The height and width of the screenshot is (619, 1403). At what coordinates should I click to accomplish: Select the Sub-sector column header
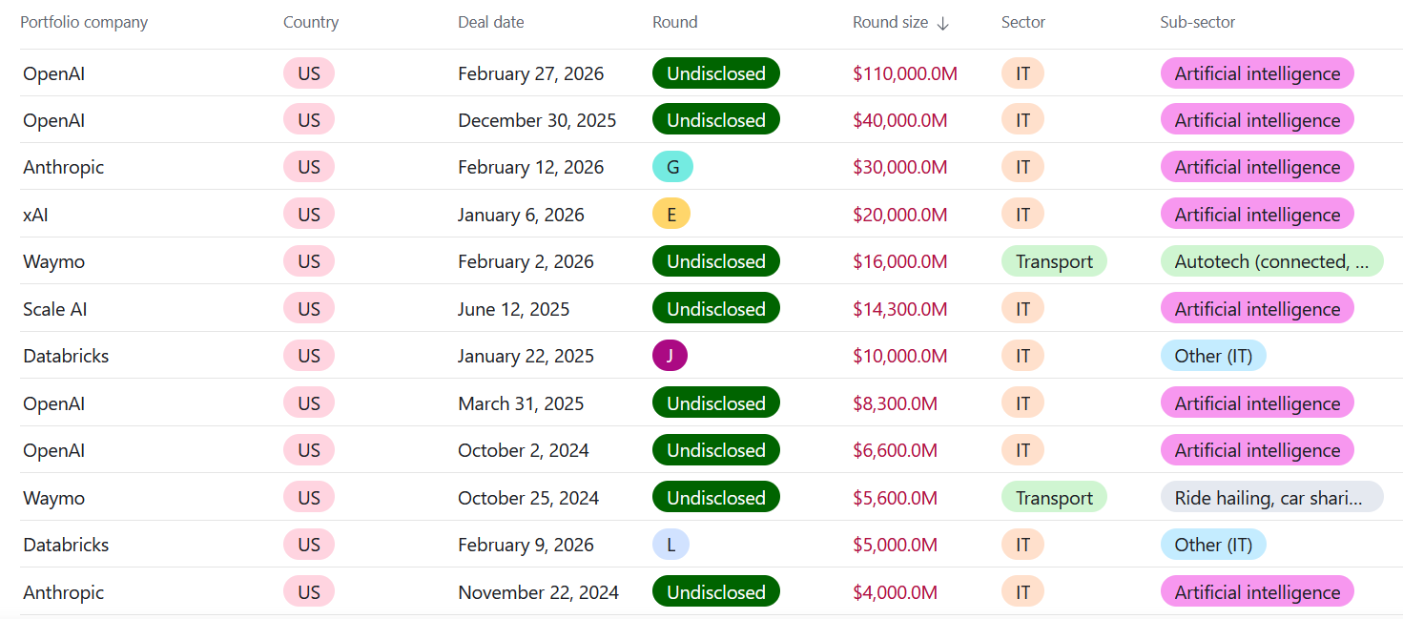pos(1197,22)
